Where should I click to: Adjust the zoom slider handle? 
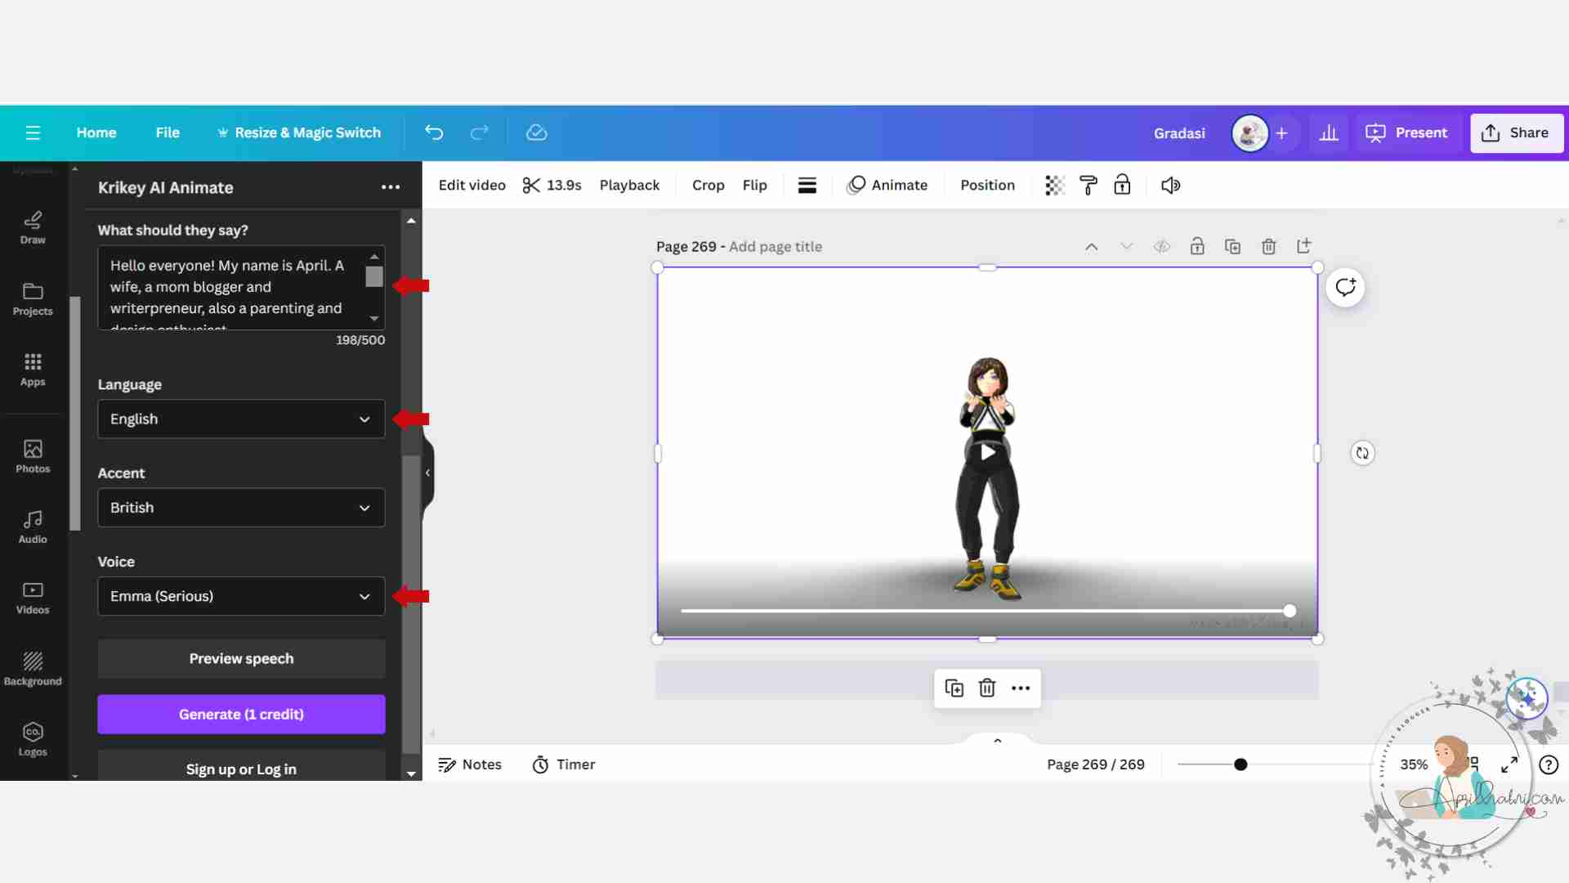coord(1240,764)
